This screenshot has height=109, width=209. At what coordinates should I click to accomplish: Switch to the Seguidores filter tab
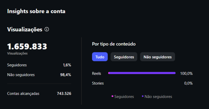(x=124, y=57)
